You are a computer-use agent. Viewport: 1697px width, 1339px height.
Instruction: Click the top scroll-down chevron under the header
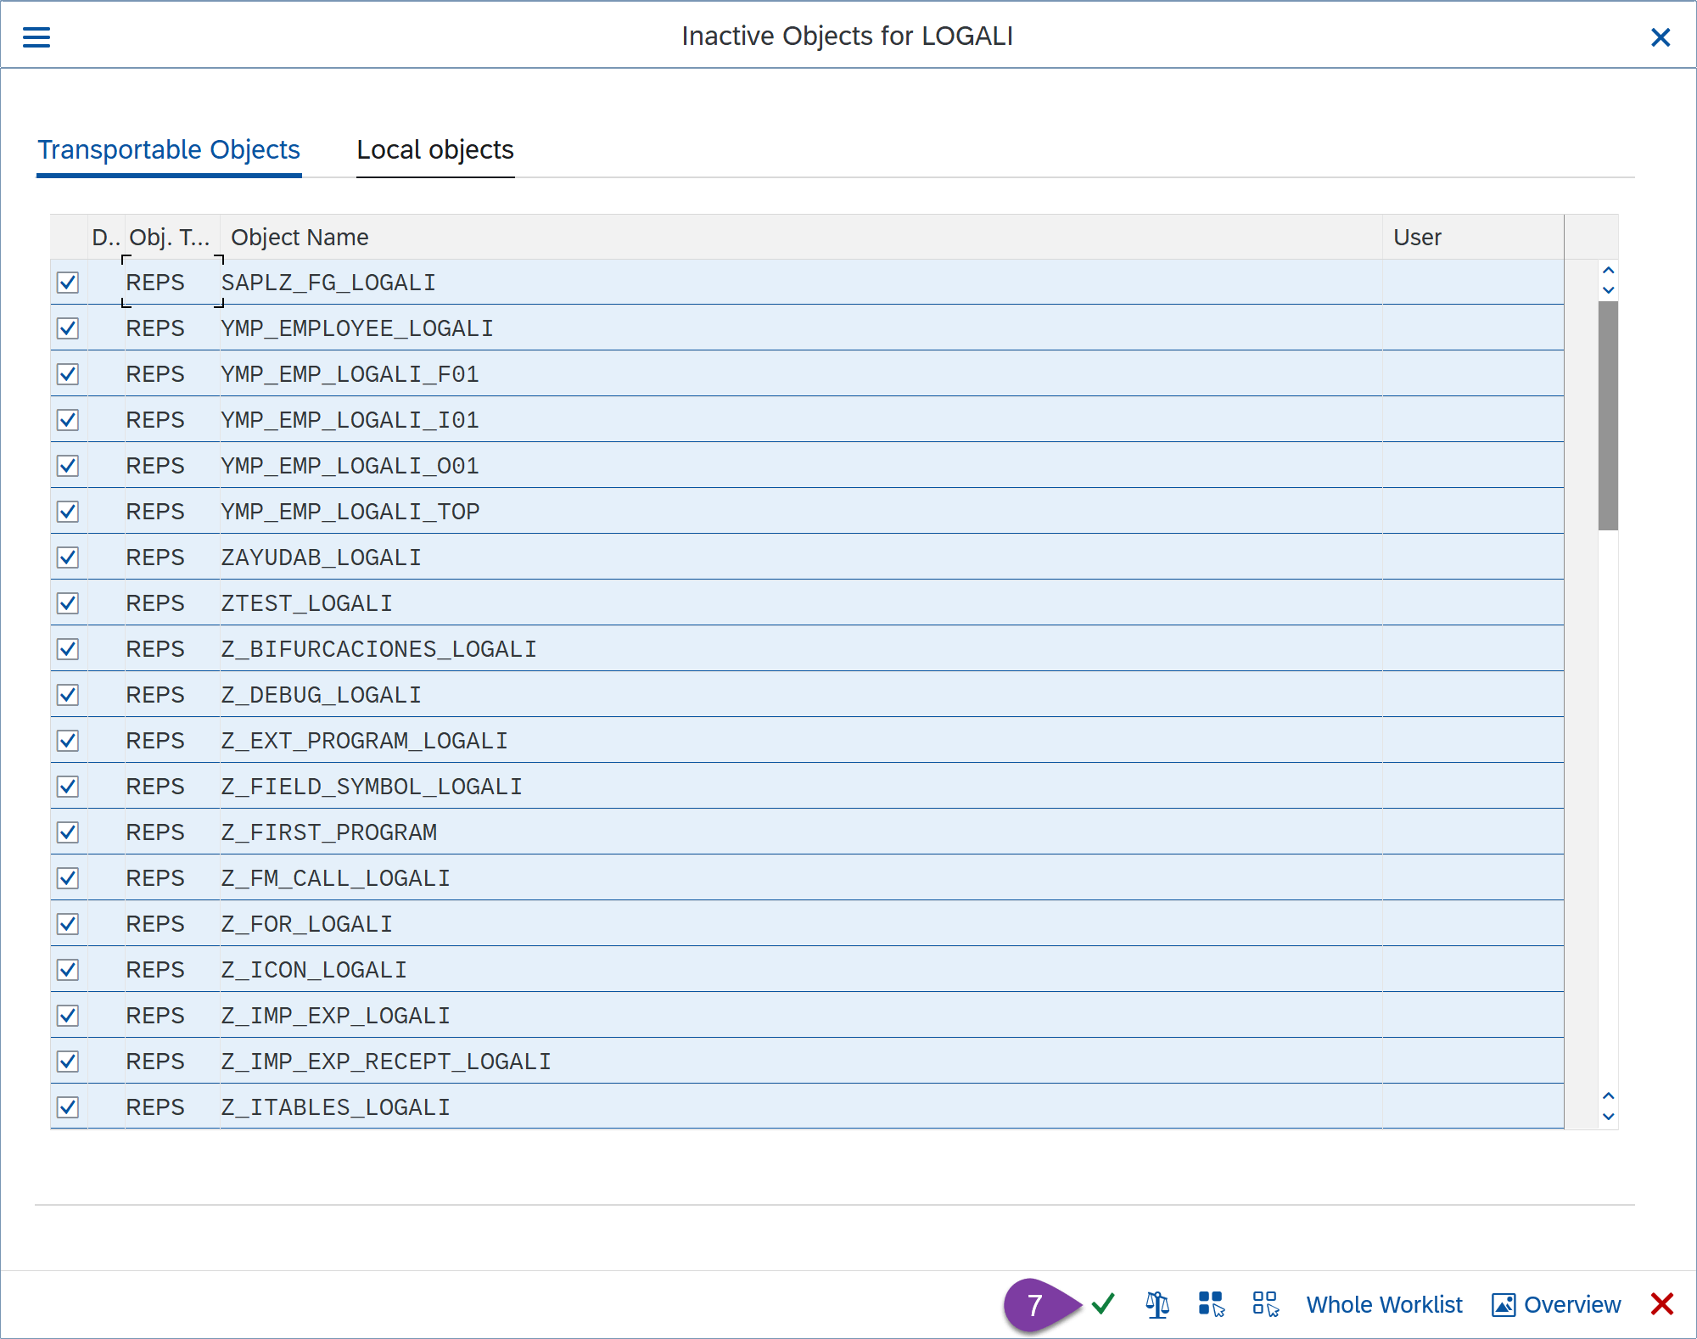coord(1608,290)
